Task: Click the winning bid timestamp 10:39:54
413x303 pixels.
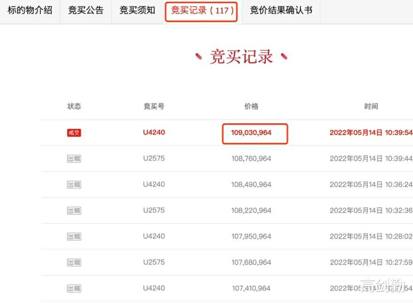Action: pos(371,132)
